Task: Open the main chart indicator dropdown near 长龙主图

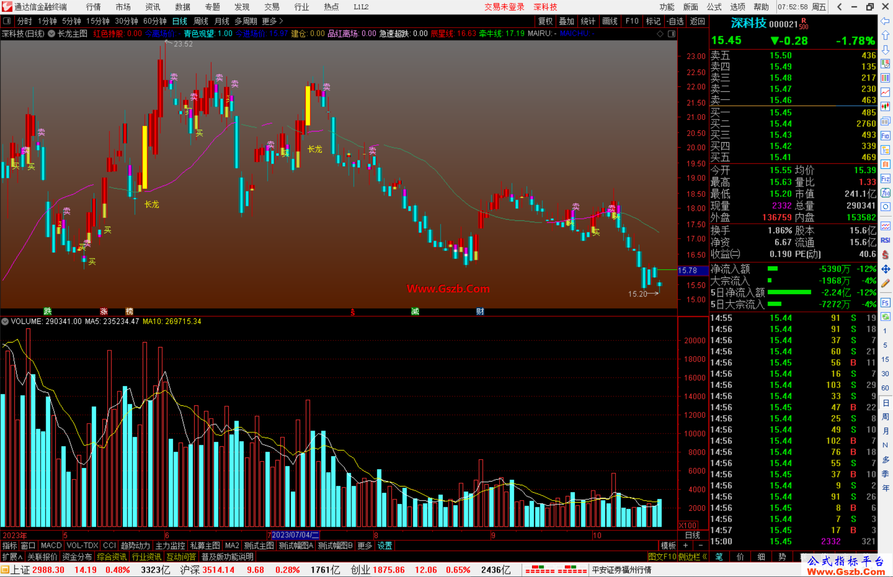Action: pyautogui.click(x=52, y=34)
